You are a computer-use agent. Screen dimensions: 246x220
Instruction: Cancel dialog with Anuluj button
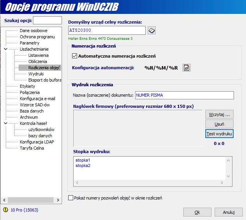pos(229,212)
